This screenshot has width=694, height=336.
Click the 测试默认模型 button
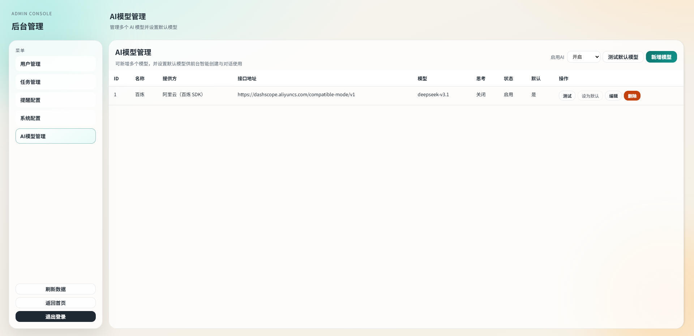[622, 57]
